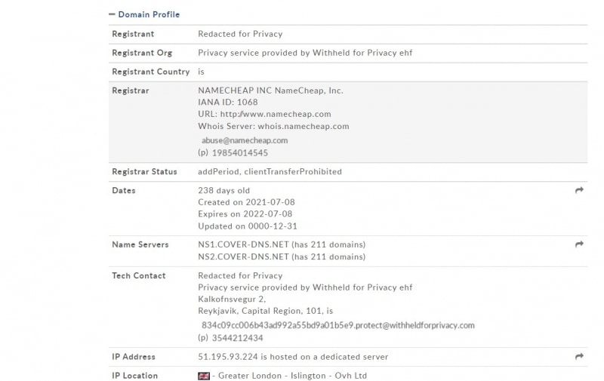Click the withheldforprivacy.com protect email

[x=337, y=325]
